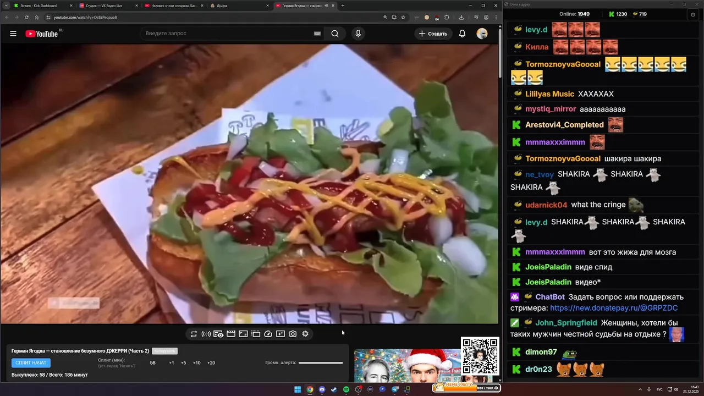Take screenshot with camera icon
704x396 pixels.
click(293, 334)
